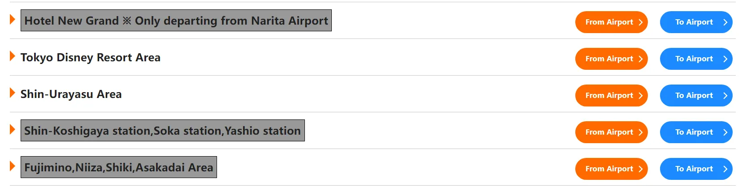This screenshot has height=187, width=747.
Task: Click orange triangle beside Tokyo Disney Resort Area
Action: (x=13, y=56)
